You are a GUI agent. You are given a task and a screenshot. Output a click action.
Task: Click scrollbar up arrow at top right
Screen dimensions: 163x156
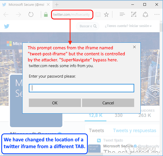161,22
